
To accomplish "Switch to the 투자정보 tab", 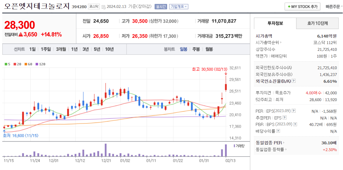I will pos(275,23).
